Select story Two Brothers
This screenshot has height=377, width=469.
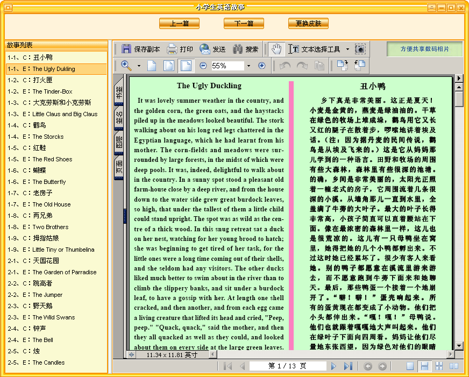click(56, 227)
